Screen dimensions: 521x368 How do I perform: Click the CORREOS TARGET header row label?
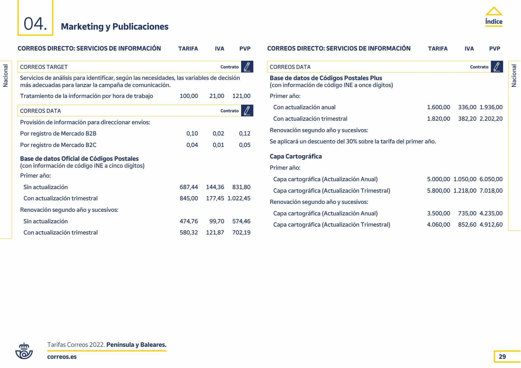click(x=44, y=67)
